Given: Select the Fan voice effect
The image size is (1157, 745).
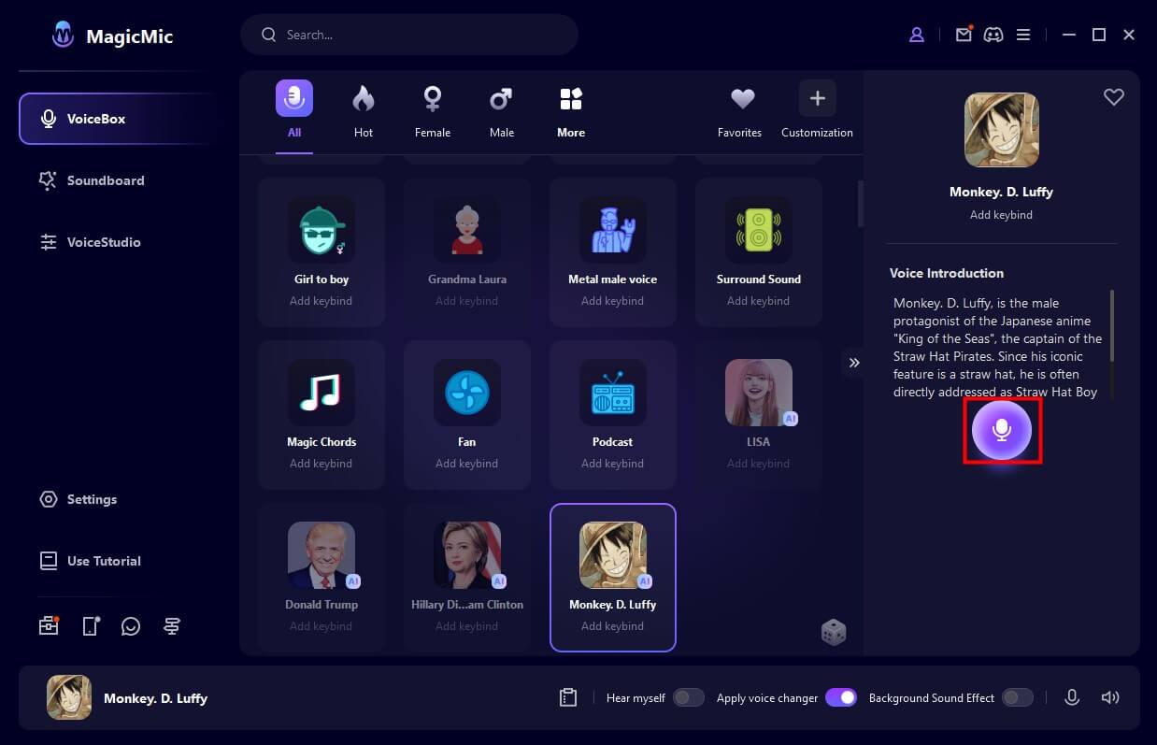Looking at the screenshot, I should point(467,414).
